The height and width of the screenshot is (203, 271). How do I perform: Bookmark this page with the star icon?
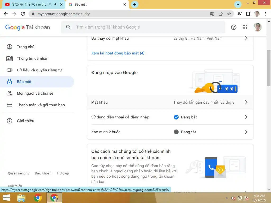pos(229,14)
